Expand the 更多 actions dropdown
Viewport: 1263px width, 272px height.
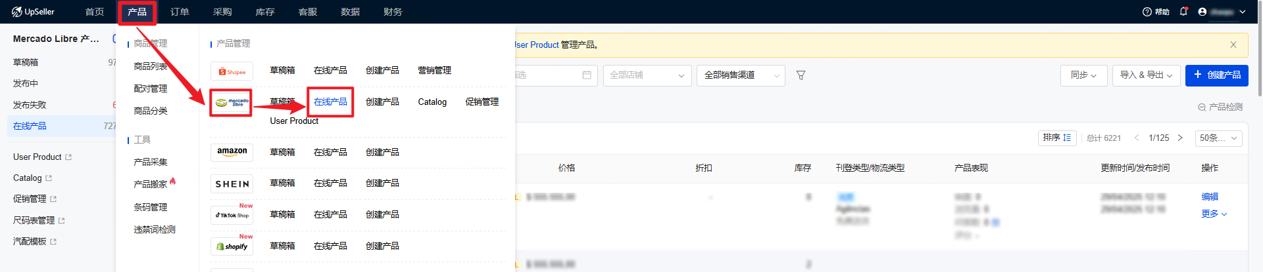click(x=1214, y=214)
